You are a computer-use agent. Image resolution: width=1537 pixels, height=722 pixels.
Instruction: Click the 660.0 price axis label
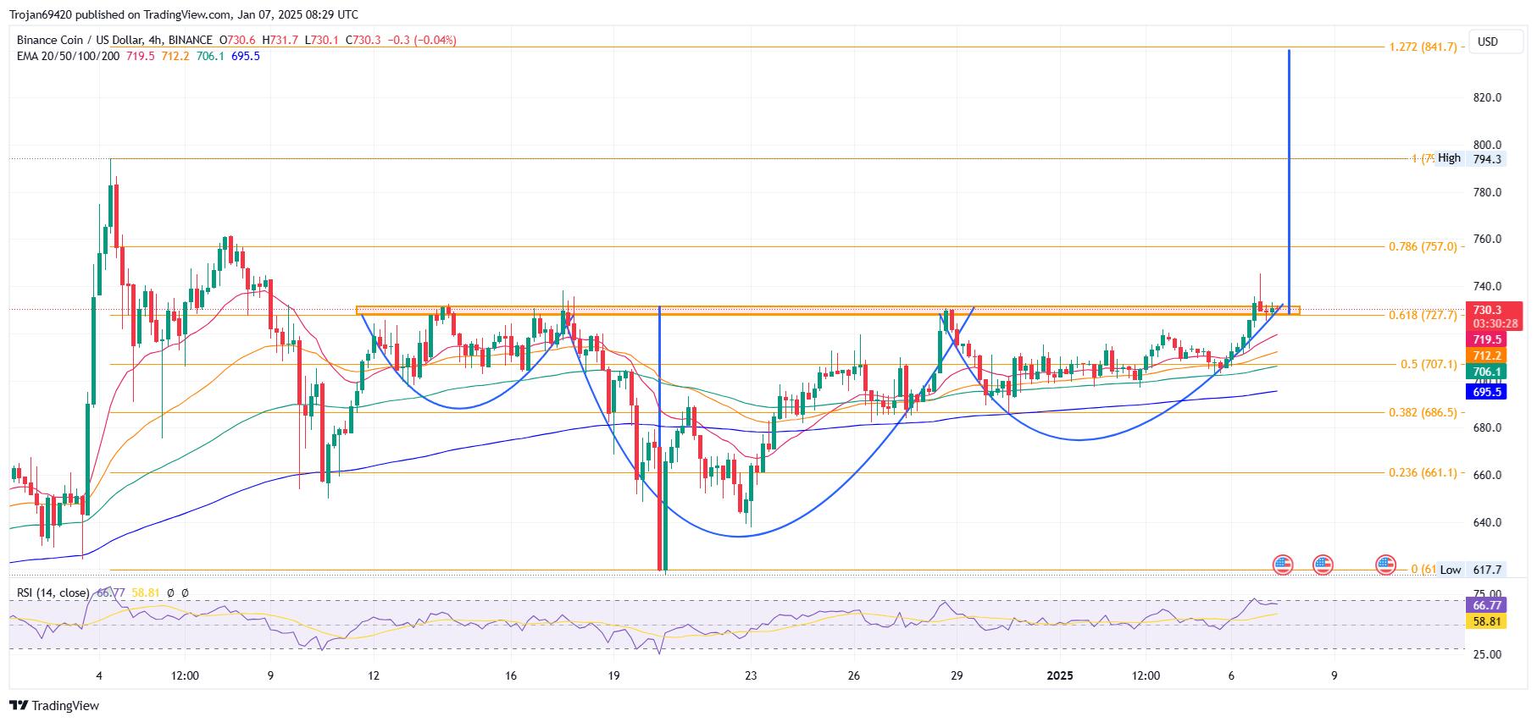click(x=1487, y=475)
